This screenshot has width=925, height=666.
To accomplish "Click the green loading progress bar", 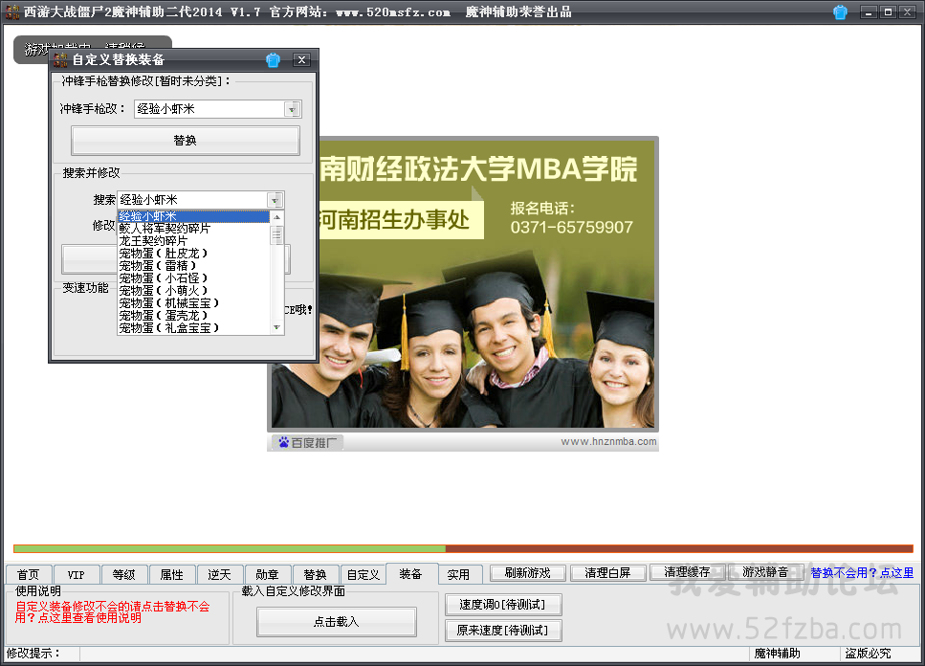I will [230, 549].
